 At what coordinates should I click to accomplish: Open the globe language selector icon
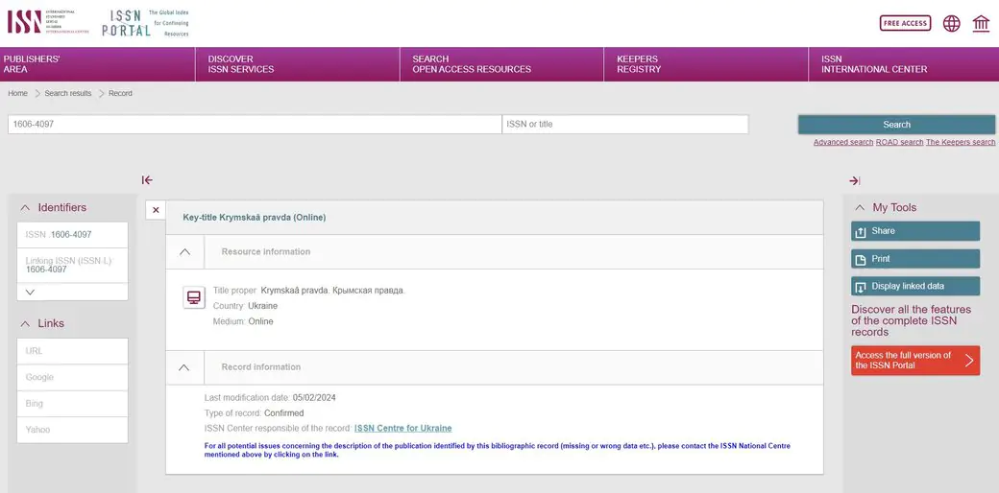(x=951, y=23)
